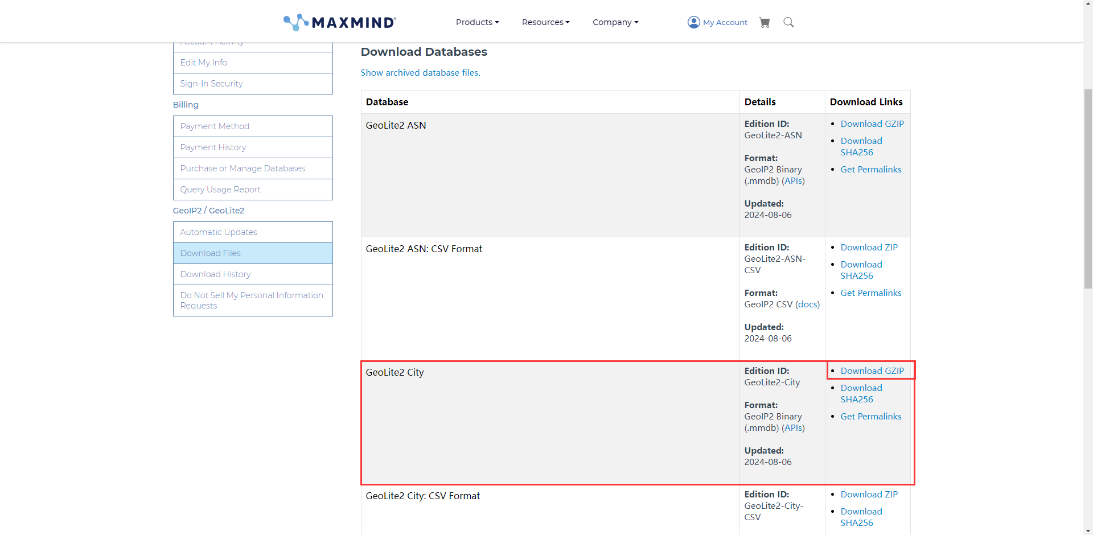This screenshot has width=1093, height=535.
Task: Click the page vertical scrollbar
Action: pos(1088,188)
